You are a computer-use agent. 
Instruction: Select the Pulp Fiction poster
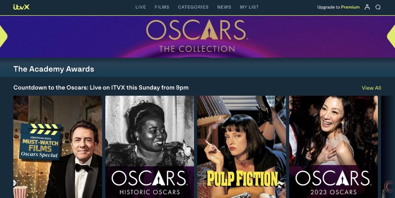(241, 147)
